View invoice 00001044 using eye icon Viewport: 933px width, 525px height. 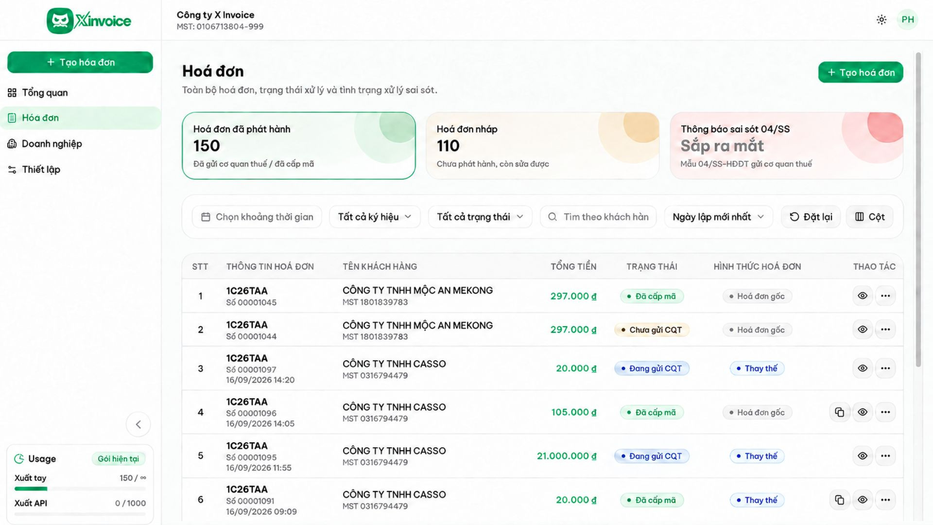tap(863, 330)
